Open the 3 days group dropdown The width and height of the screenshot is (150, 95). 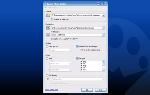point(70,50)
